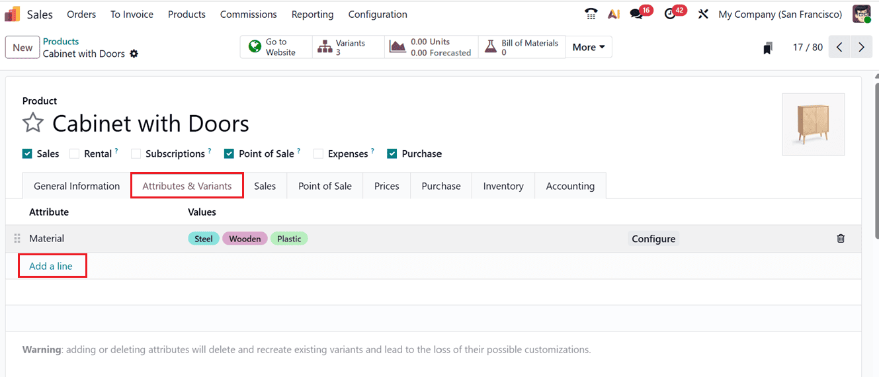Click the favorite star next to product name
The height and width of the screenshot is (377, 879).
[33, 123]
